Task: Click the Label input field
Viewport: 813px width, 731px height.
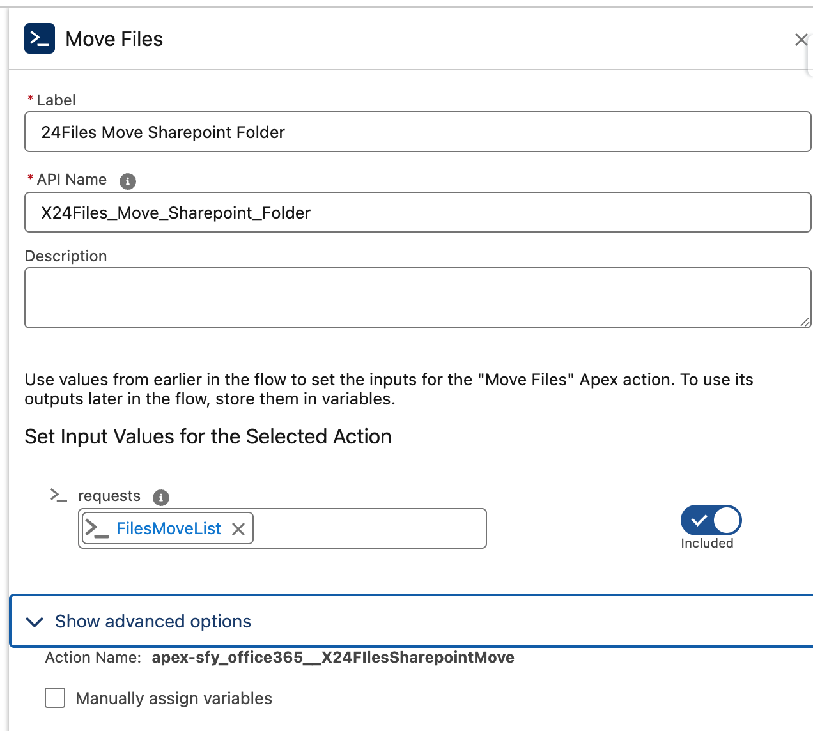Action: pos(418,132)
